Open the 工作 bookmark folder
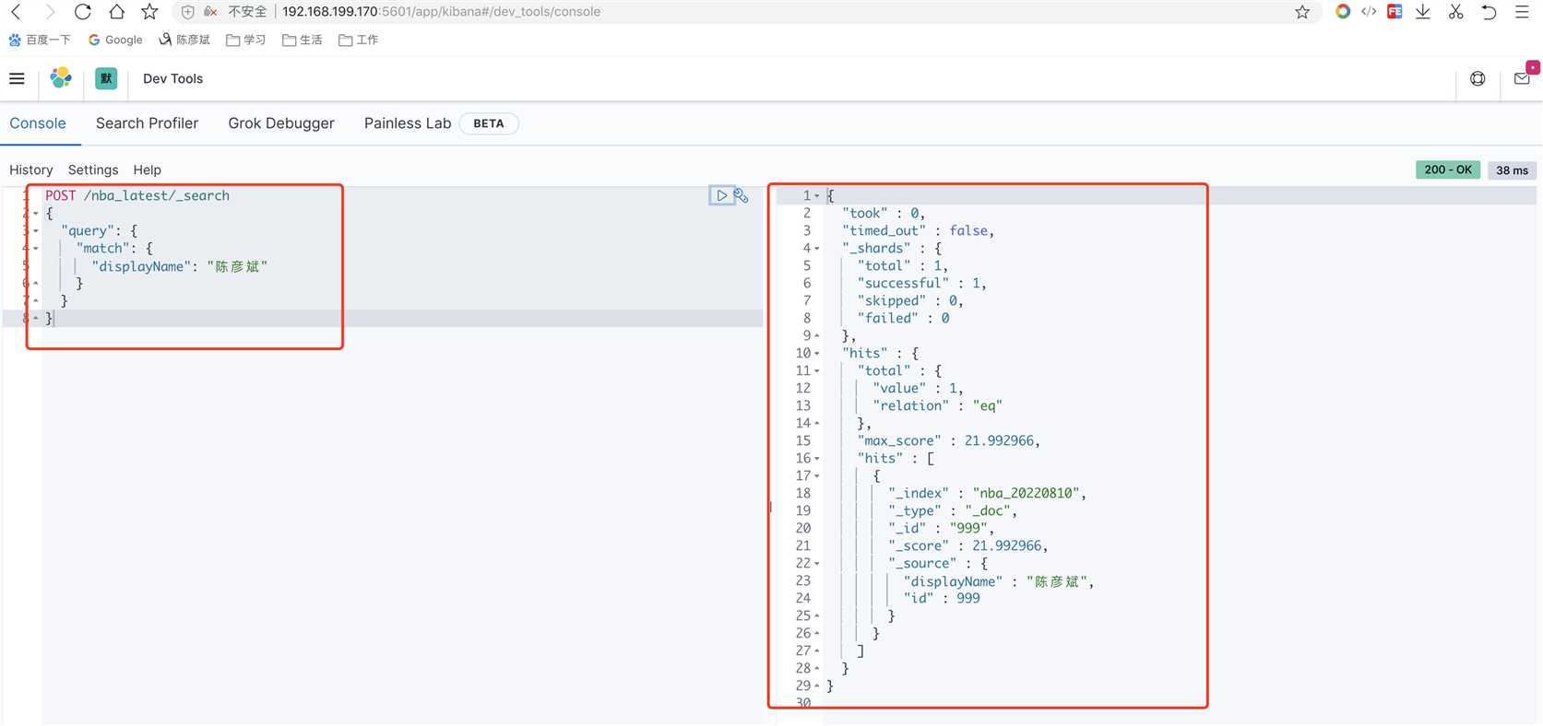 pos(359,40)
